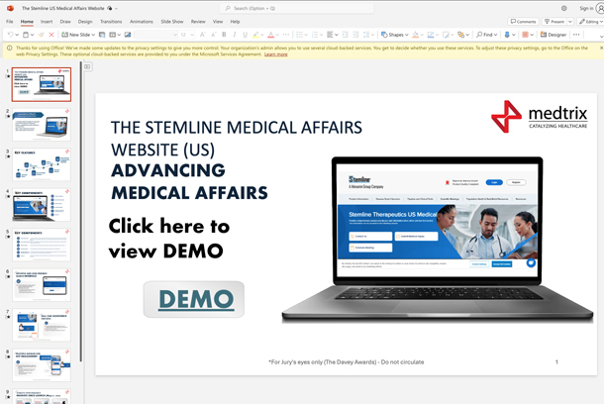Toggle Italic formatting

[235, 35]
